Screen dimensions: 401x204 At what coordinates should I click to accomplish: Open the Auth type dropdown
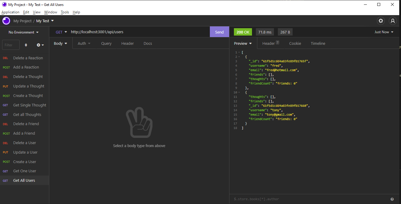click(84, 43)
